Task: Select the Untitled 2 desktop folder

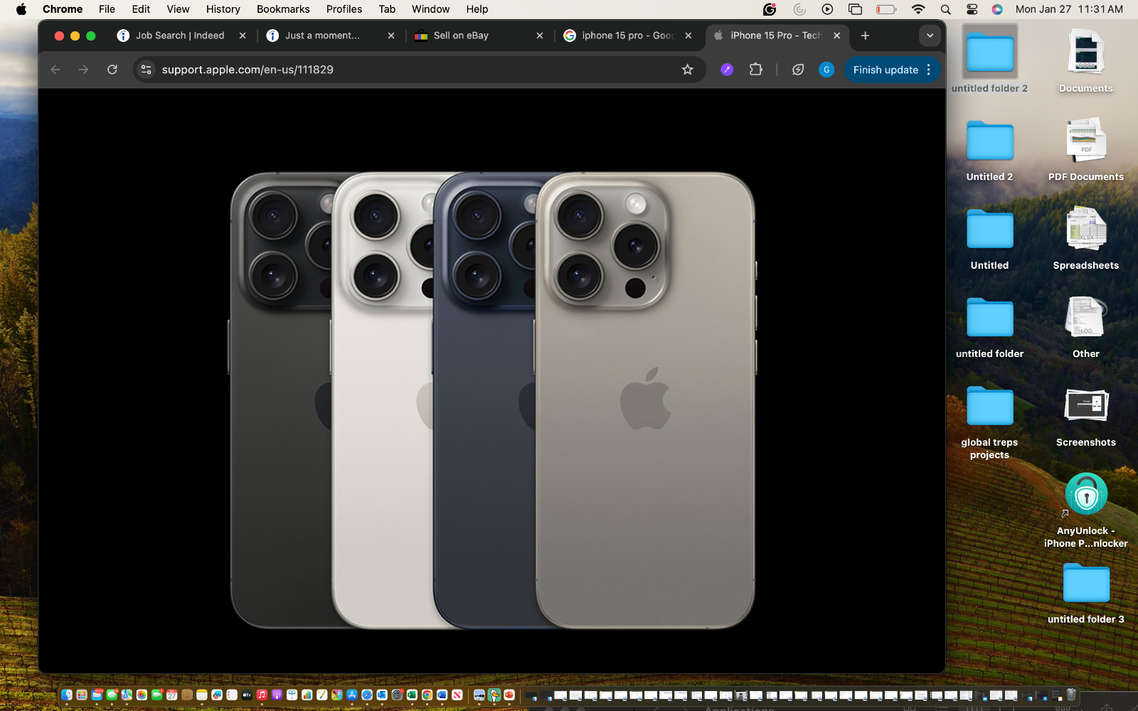Action: click(x=990, y=149)
